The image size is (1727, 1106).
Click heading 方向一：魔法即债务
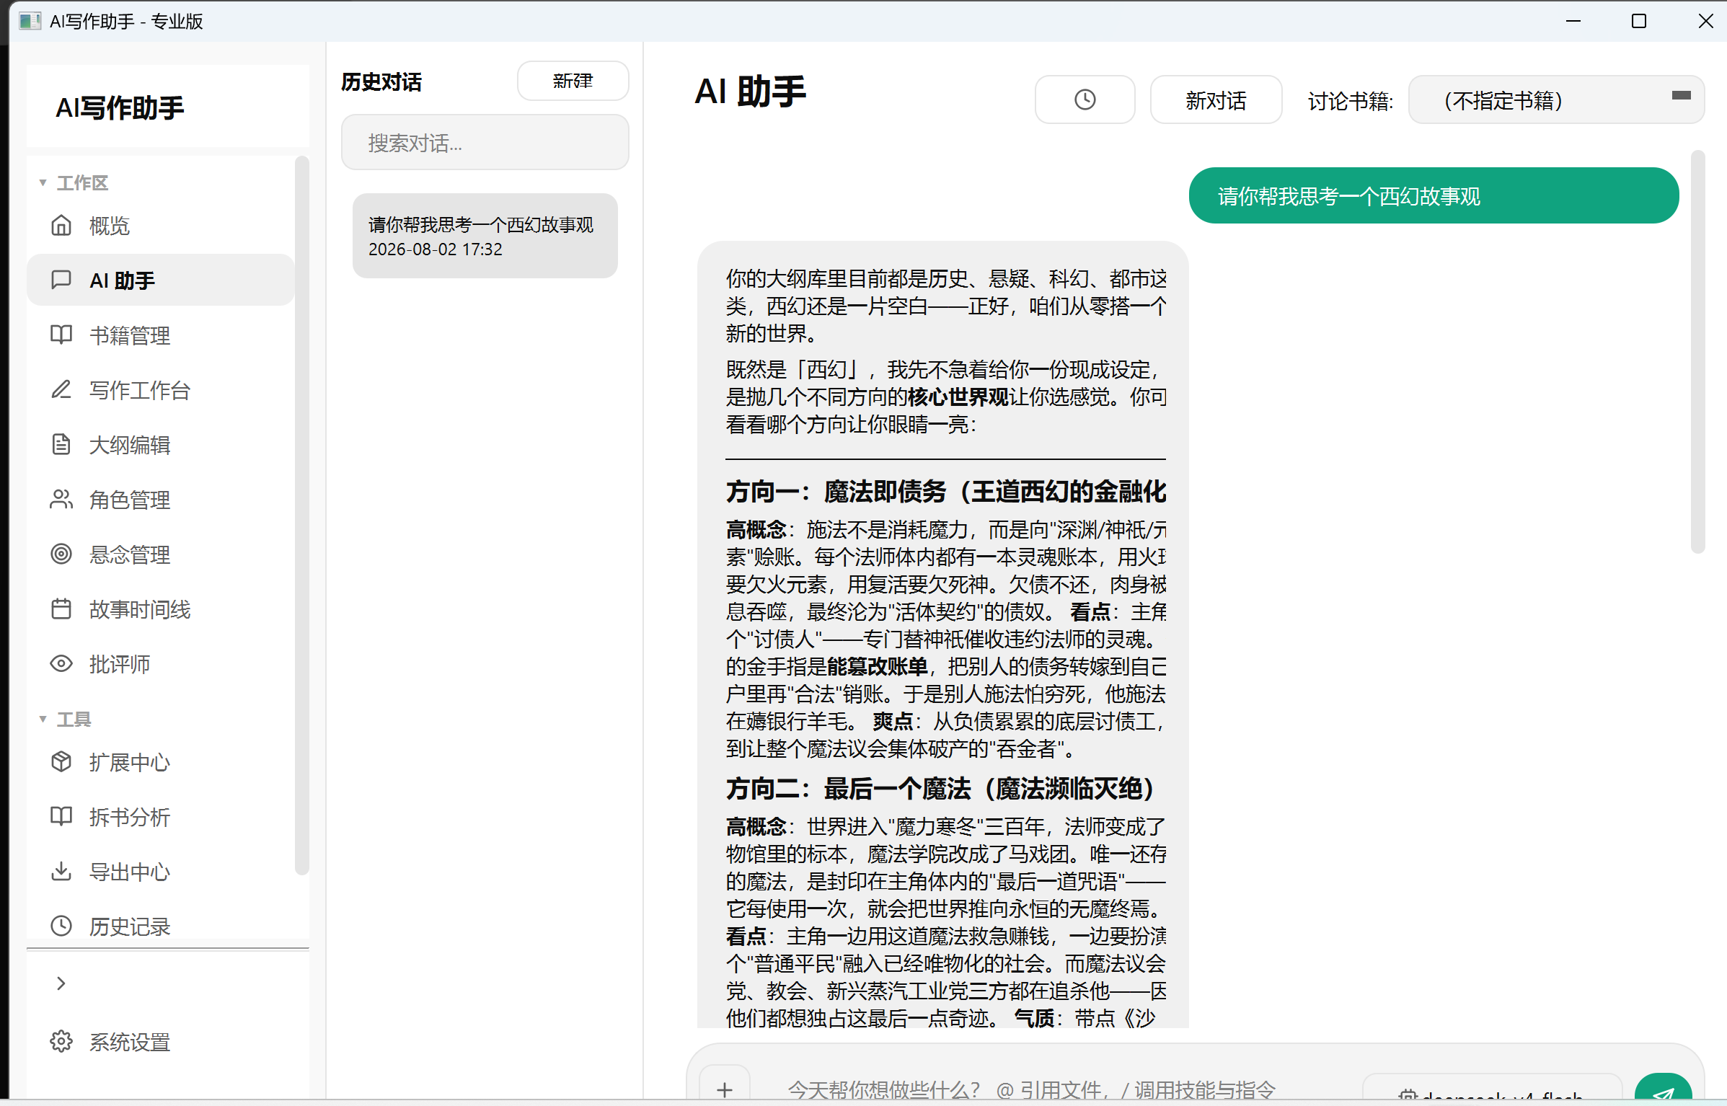(x=945, y=492)
